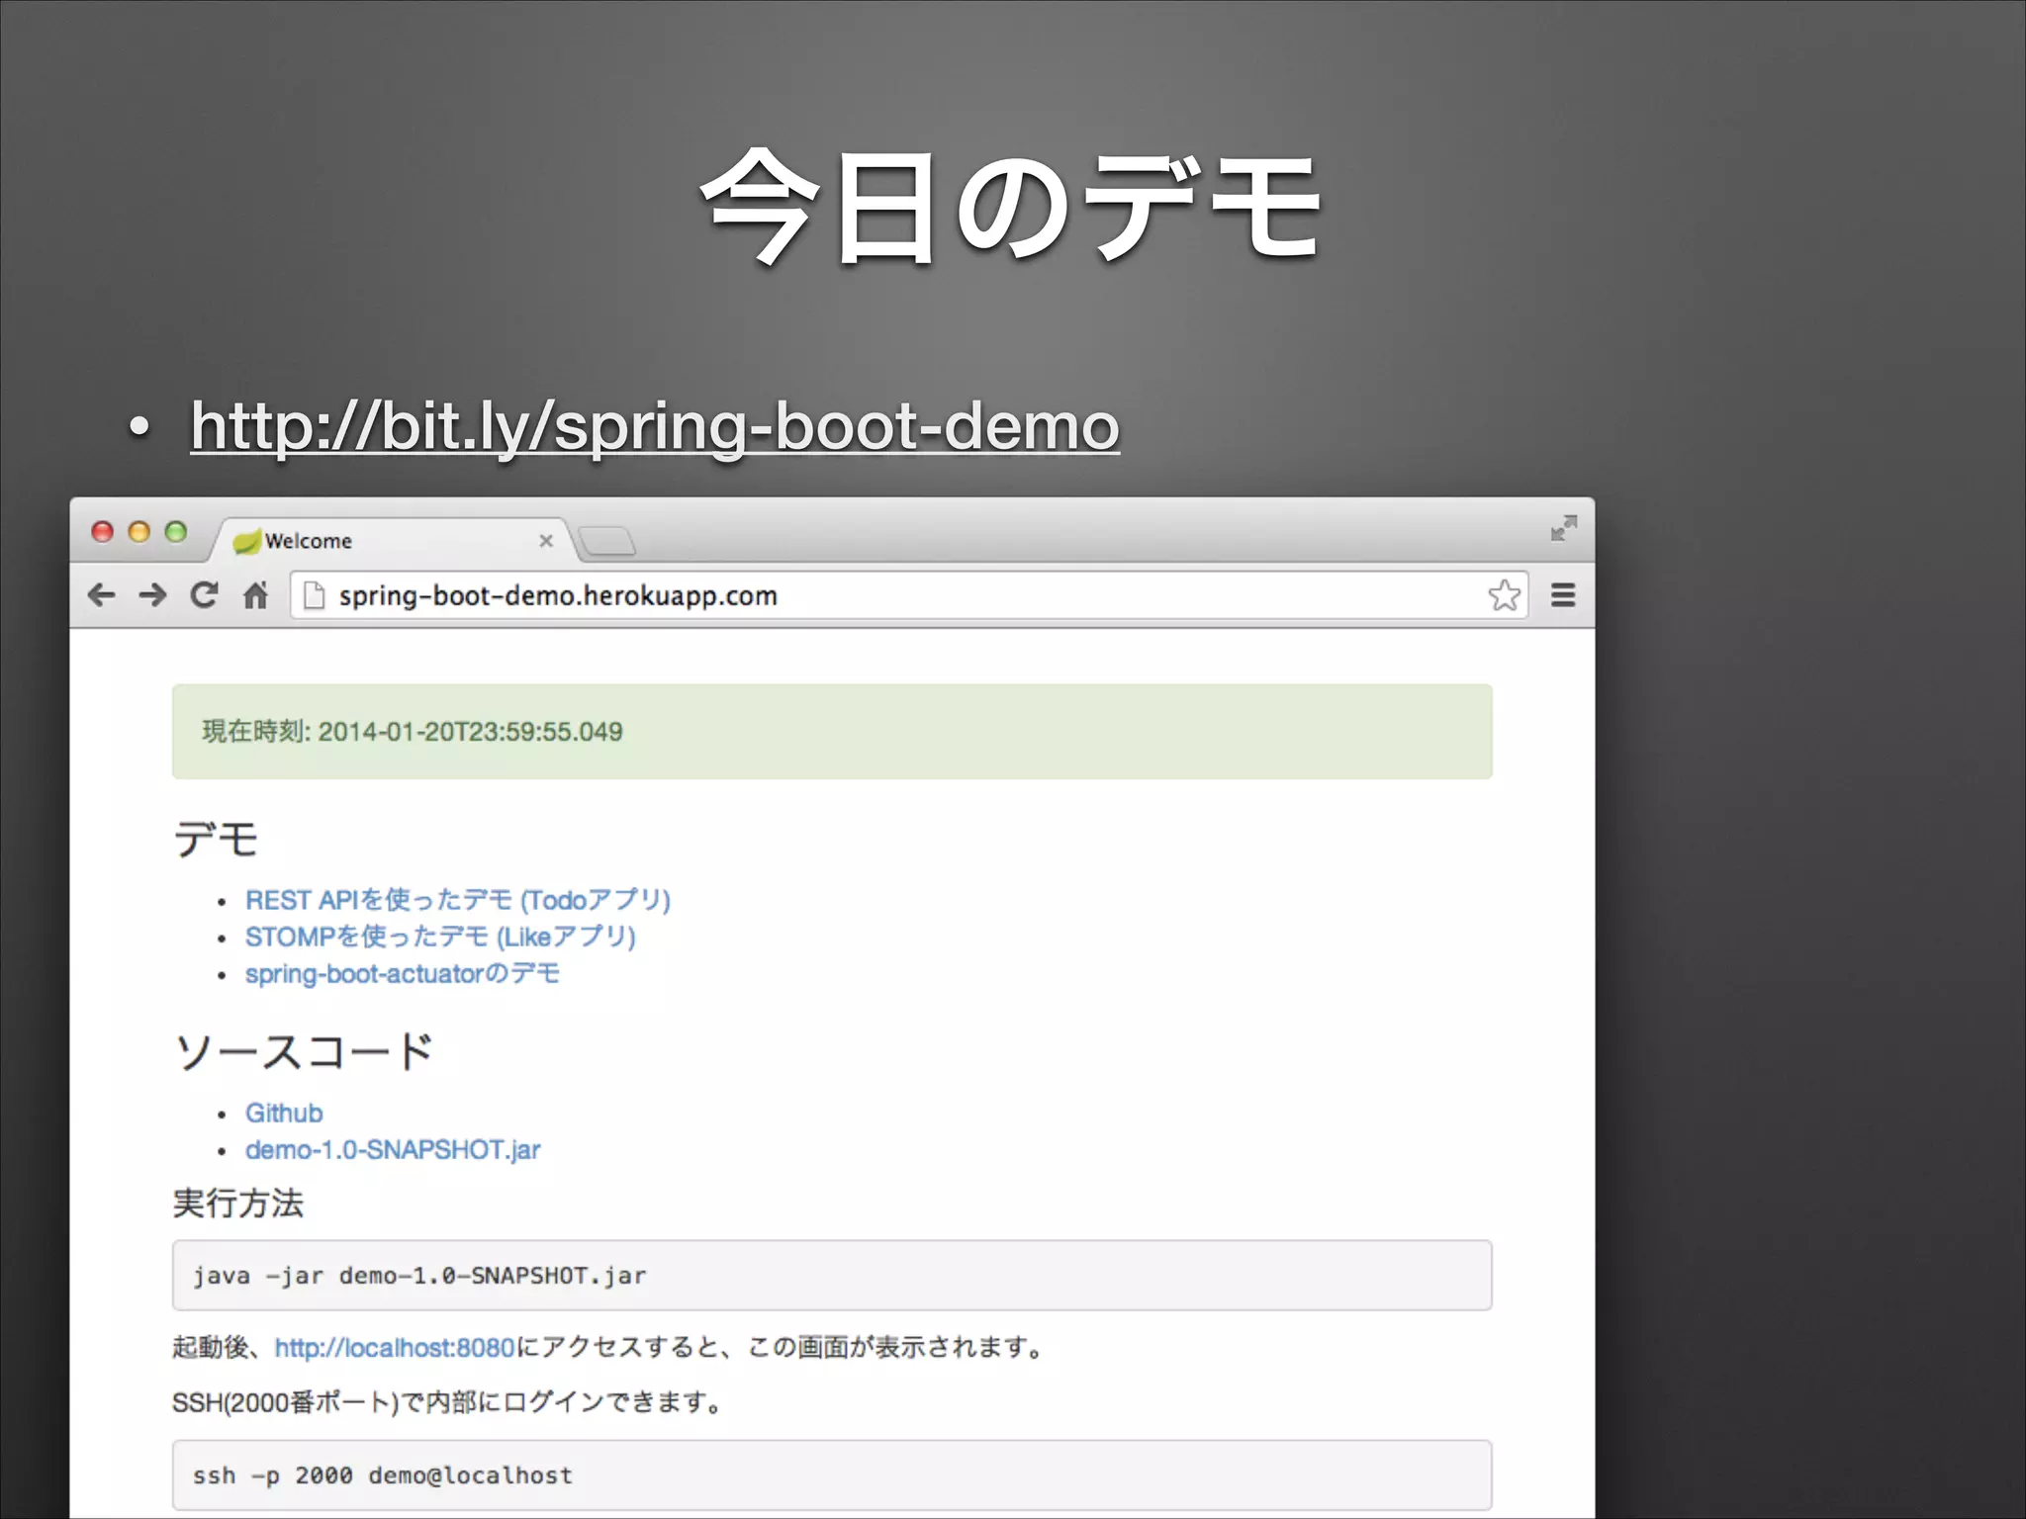
Task: Click the green zoom window button
Action: (x=176, y=532)
